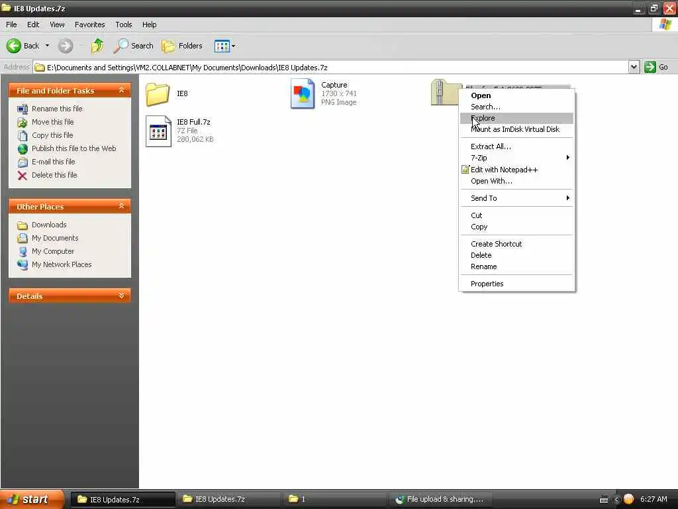
Task: Choose Extract All... in context menu
Action: pyautogui.click(x=516, y=146)
